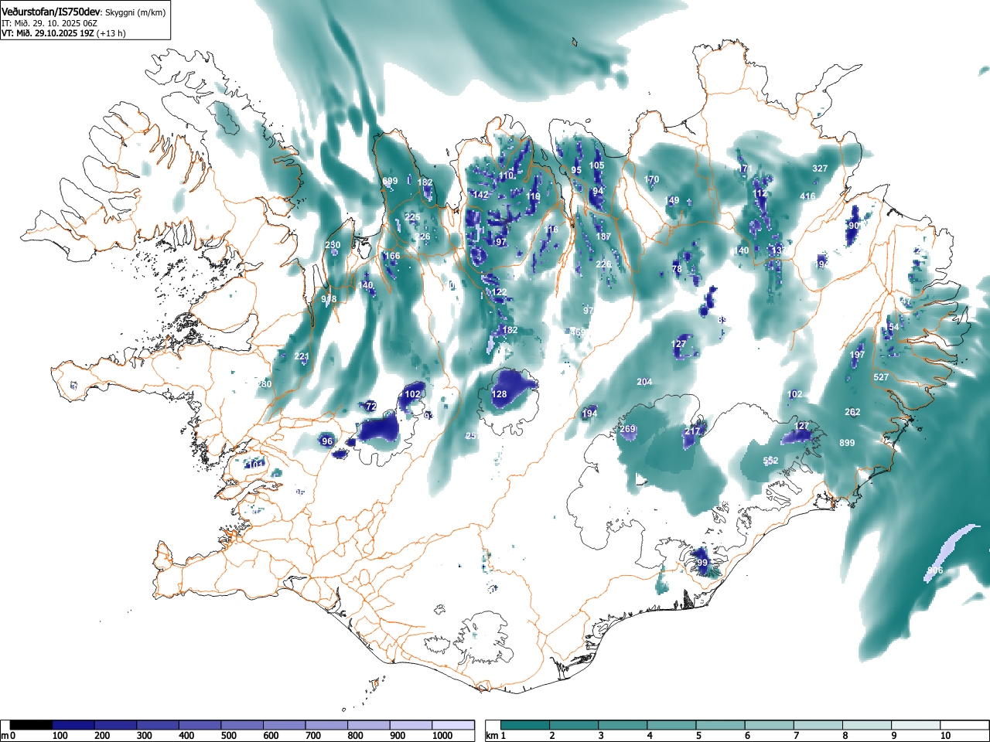
Task: Select the offshore map value 806
Action: point(935,570)
